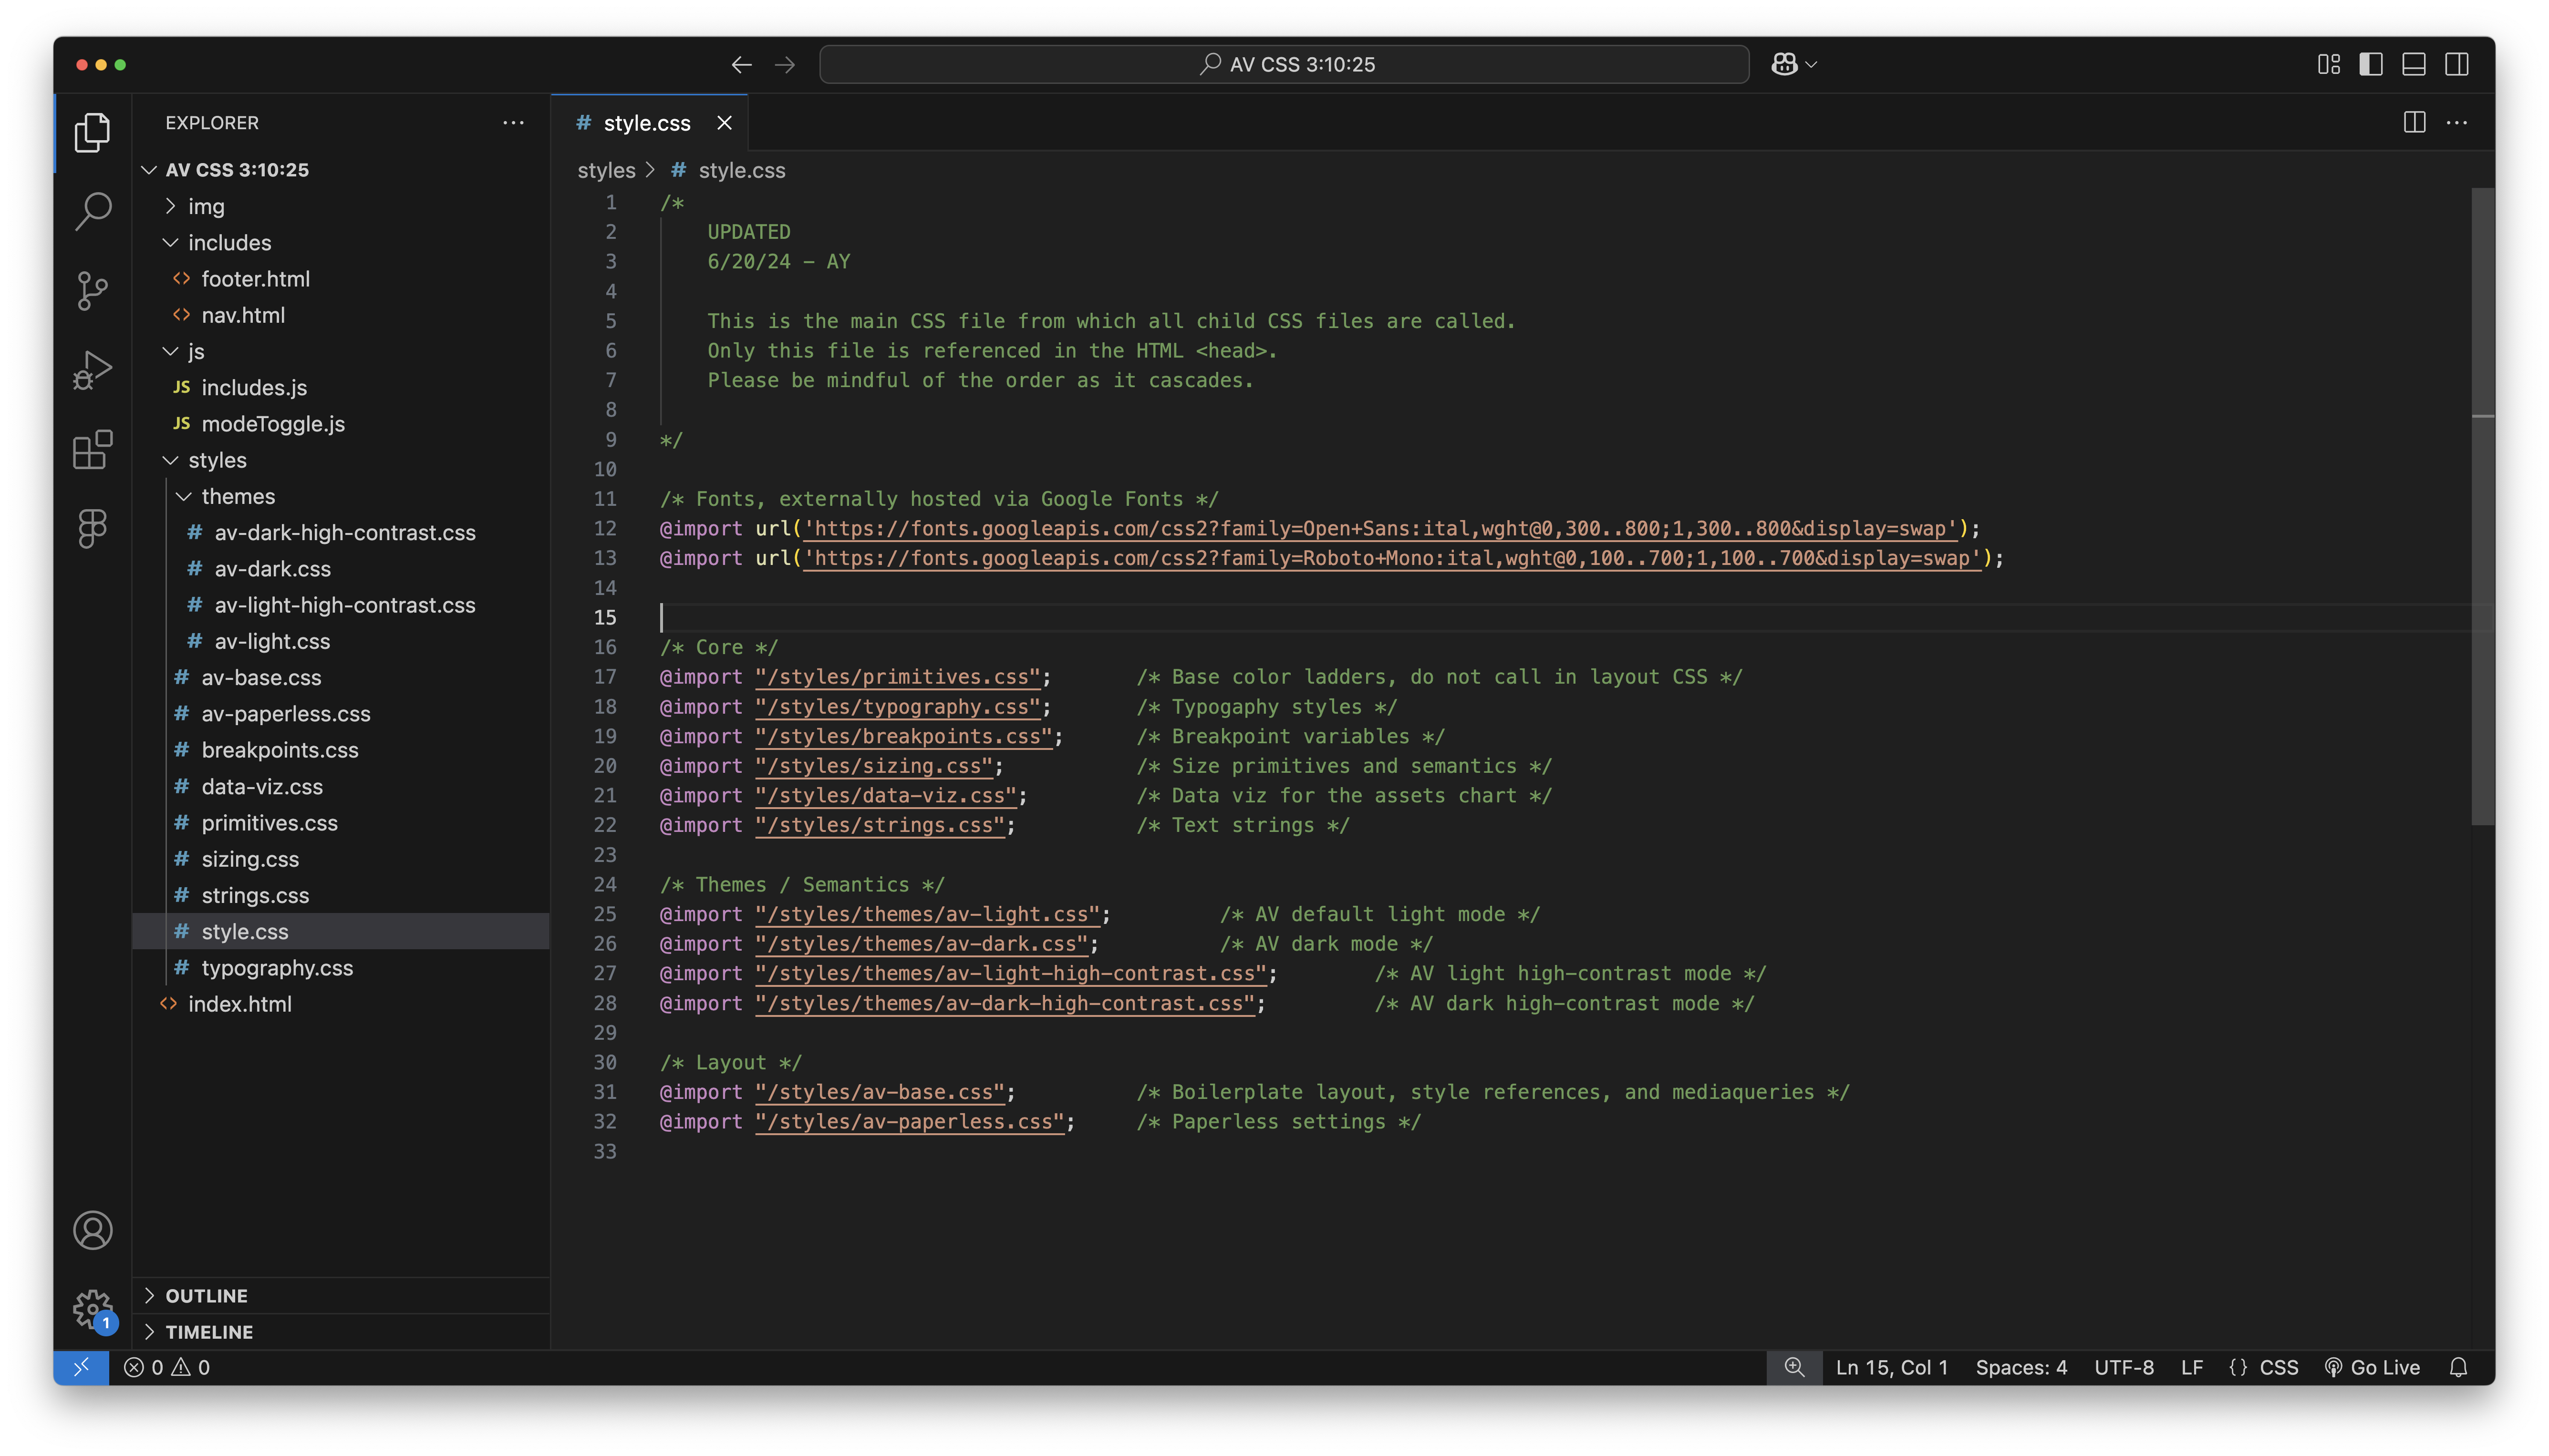Open av-light.css in themes

[341, 641]
